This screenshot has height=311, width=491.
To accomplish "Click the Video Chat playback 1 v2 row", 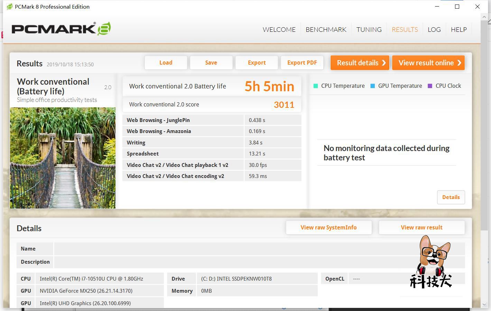I will click(x=212, y=165).
